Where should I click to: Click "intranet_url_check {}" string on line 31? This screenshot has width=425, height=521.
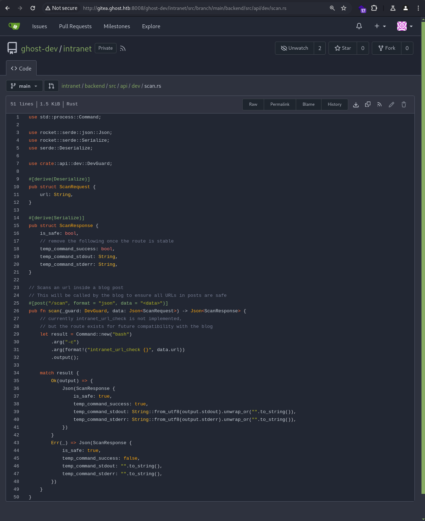119,350
